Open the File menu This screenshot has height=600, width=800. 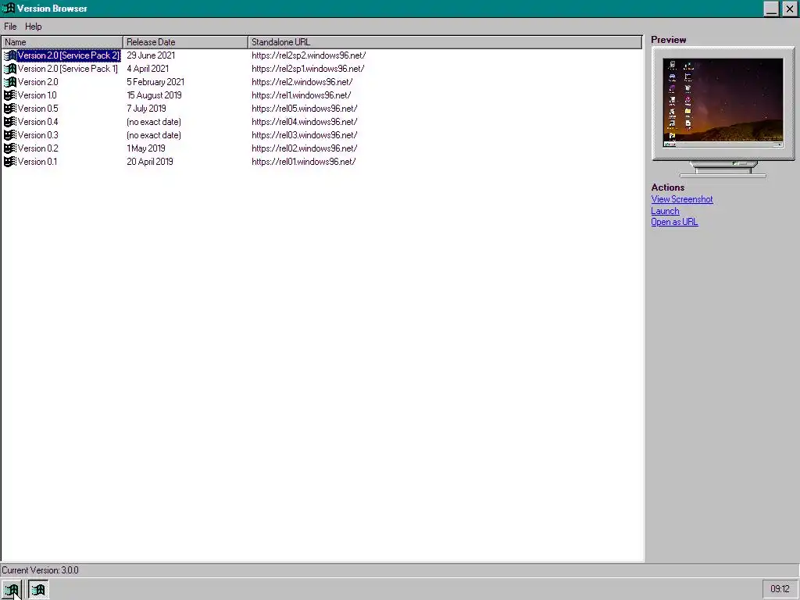click(x=10, y=27)
